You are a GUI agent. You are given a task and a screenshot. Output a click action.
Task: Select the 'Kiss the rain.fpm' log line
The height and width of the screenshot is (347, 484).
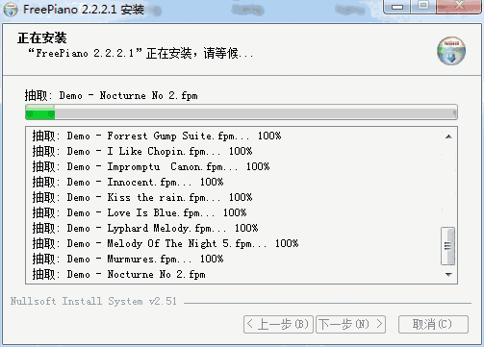pos(142,197)
